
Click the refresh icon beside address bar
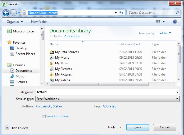point(121,13)
